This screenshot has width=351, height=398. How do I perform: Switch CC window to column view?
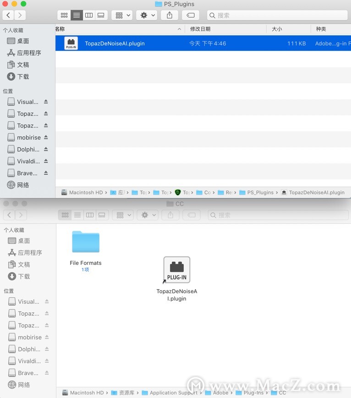click(90, 215)
